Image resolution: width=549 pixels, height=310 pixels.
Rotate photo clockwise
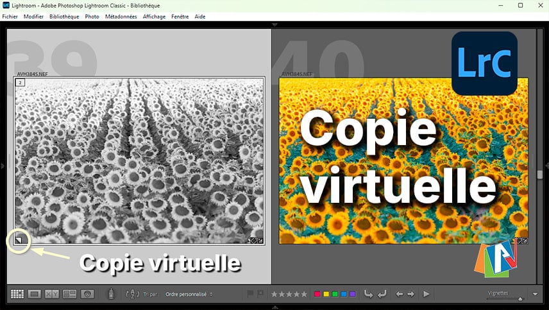point(382,294)
